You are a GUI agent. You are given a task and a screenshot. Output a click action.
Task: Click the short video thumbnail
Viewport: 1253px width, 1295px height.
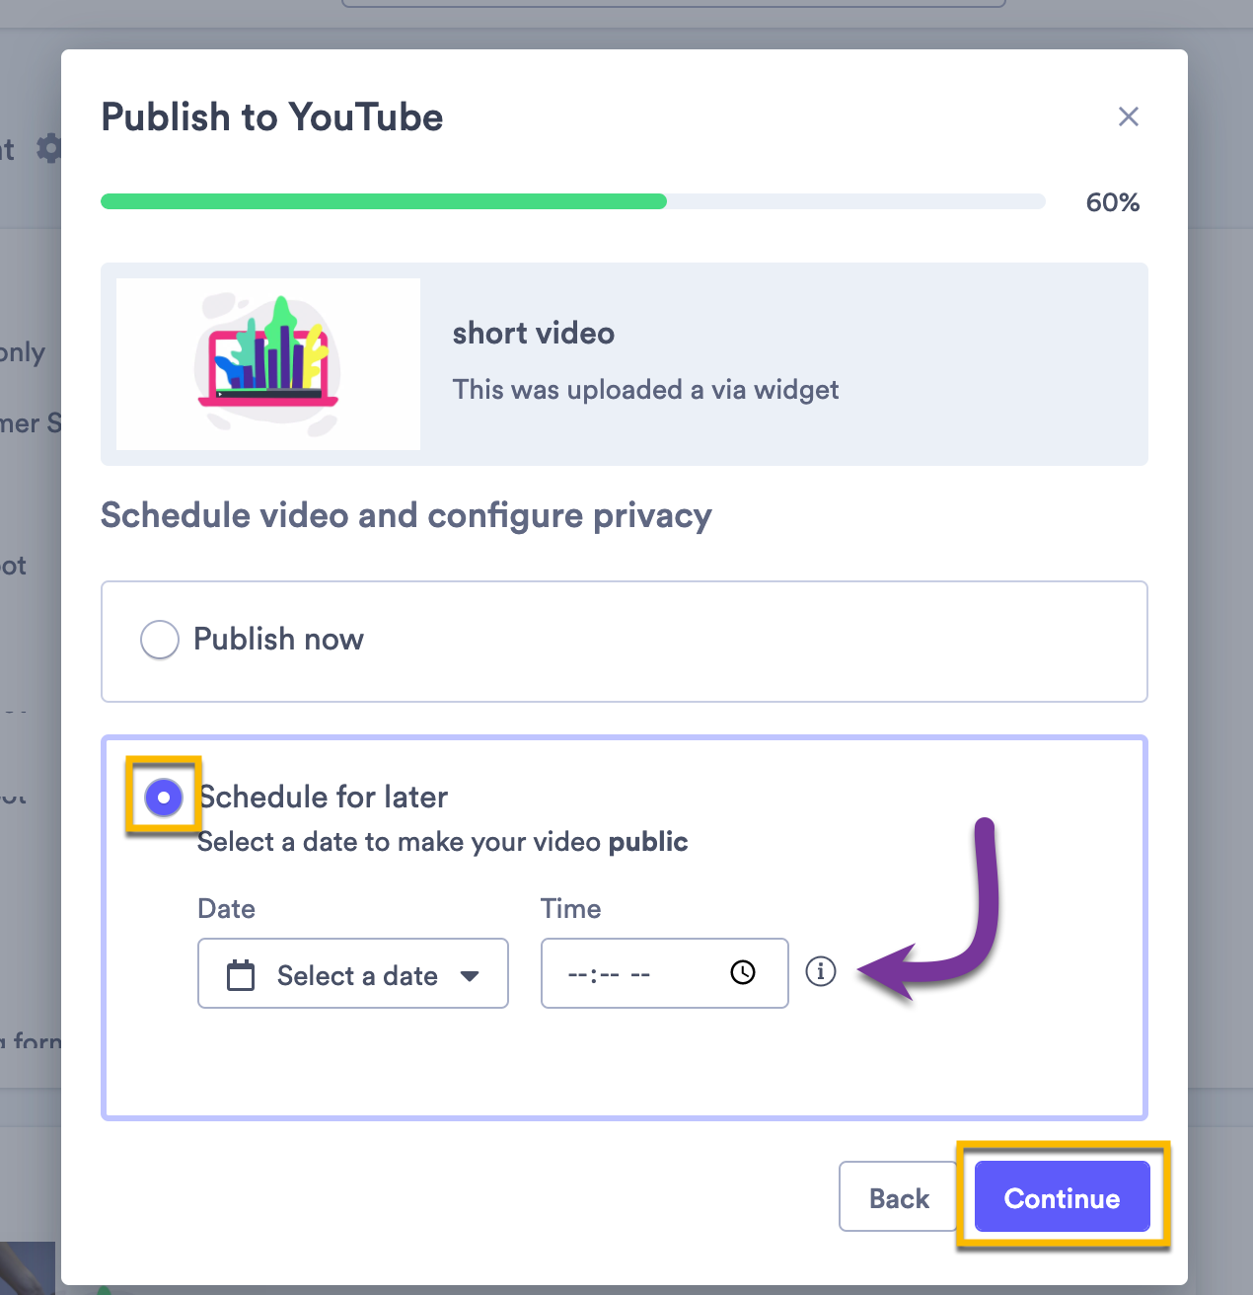click(x=268, y=364)
